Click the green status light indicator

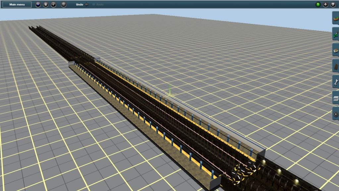pyautogui.click(x=318, y=4)
